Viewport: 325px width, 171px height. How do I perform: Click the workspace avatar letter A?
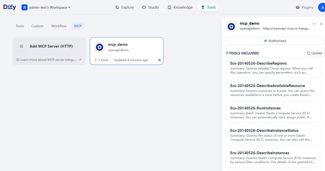coord(25,7)
